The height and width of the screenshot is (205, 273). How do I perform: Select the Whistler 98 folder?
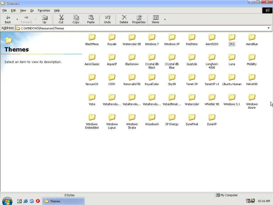[212, 100]
